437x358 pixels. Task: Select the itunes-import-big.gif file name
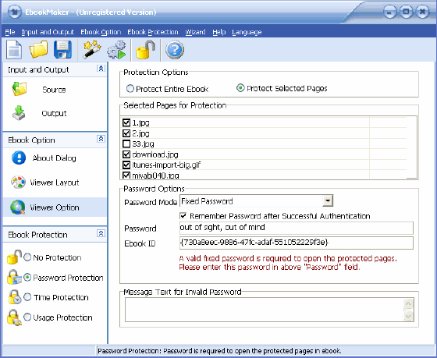tap(166, 165)
